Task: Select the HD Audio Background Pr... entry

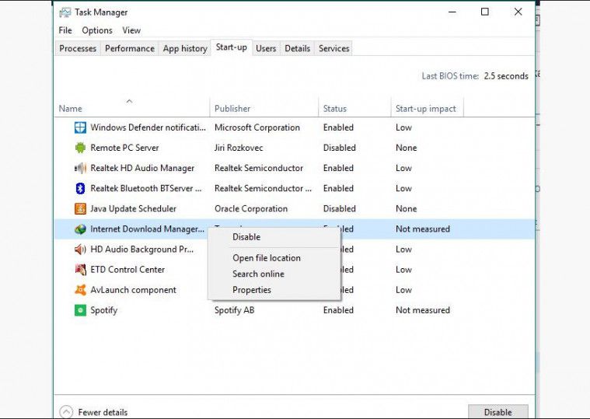Action: (x=141, y=250)
